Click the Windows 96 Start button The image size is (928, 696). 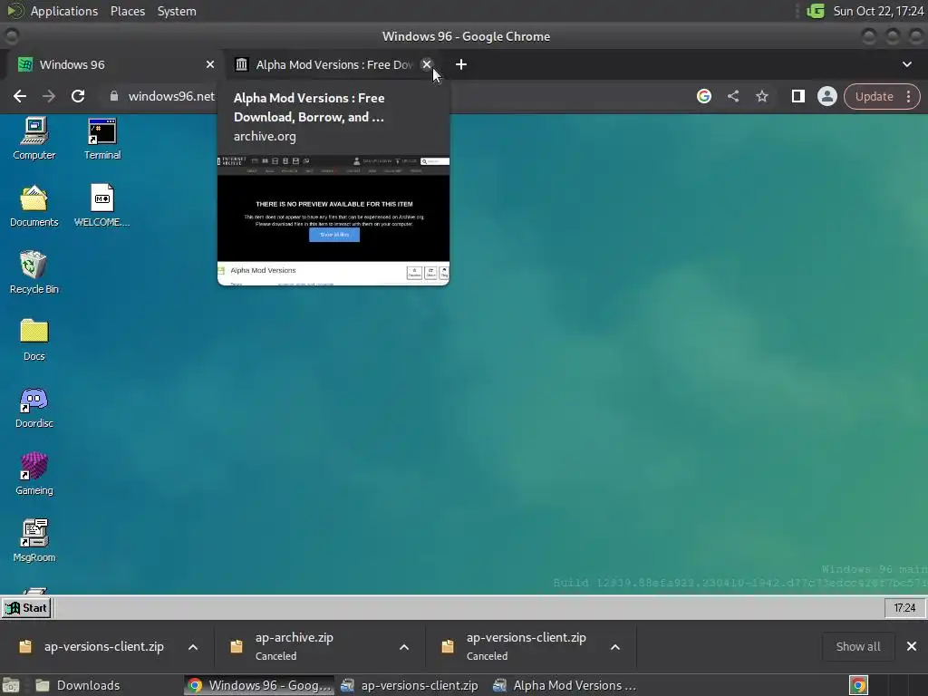pos(26,608)
